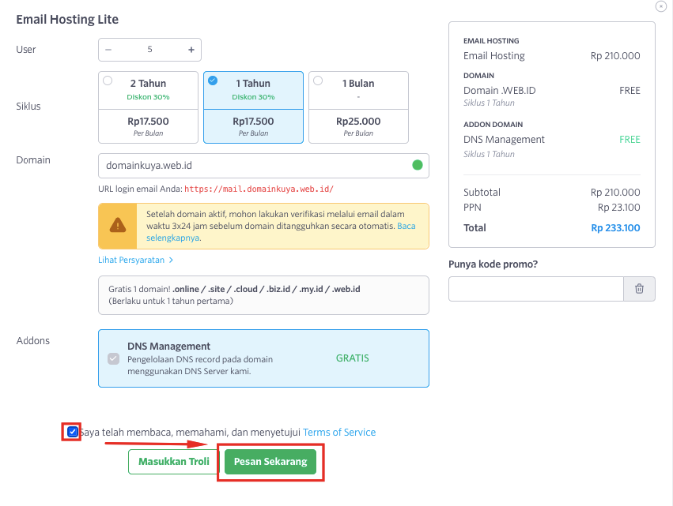Click the yellow warning triangle icon

point(117,227)
